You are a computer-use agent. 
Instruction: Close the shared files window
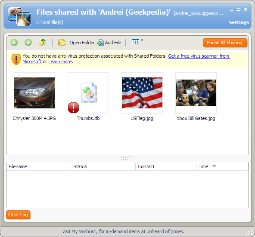point(246,9)
